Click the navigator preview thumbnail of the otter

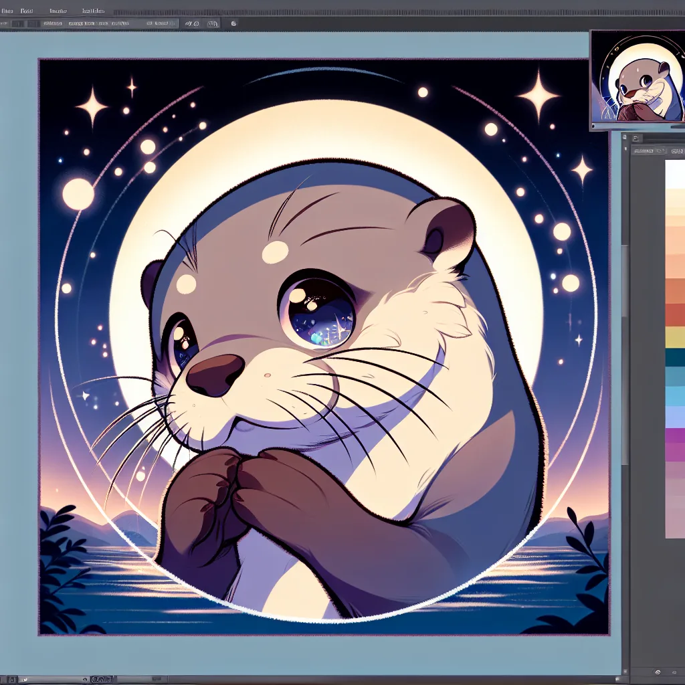[637, 80]
